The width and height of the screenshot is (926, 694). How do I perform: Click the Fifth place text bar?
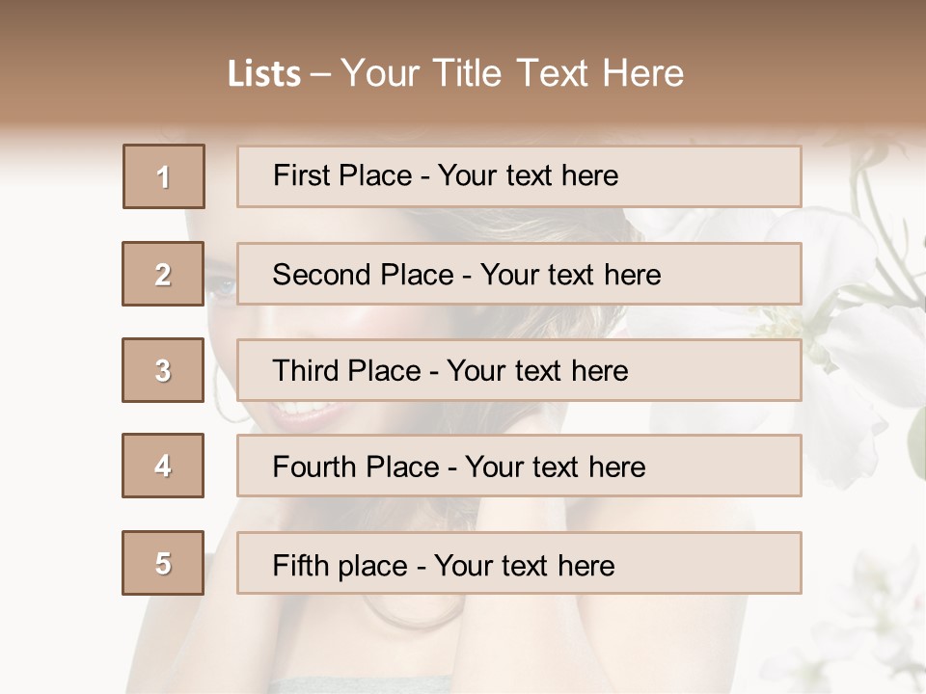(x=519, y=564)
